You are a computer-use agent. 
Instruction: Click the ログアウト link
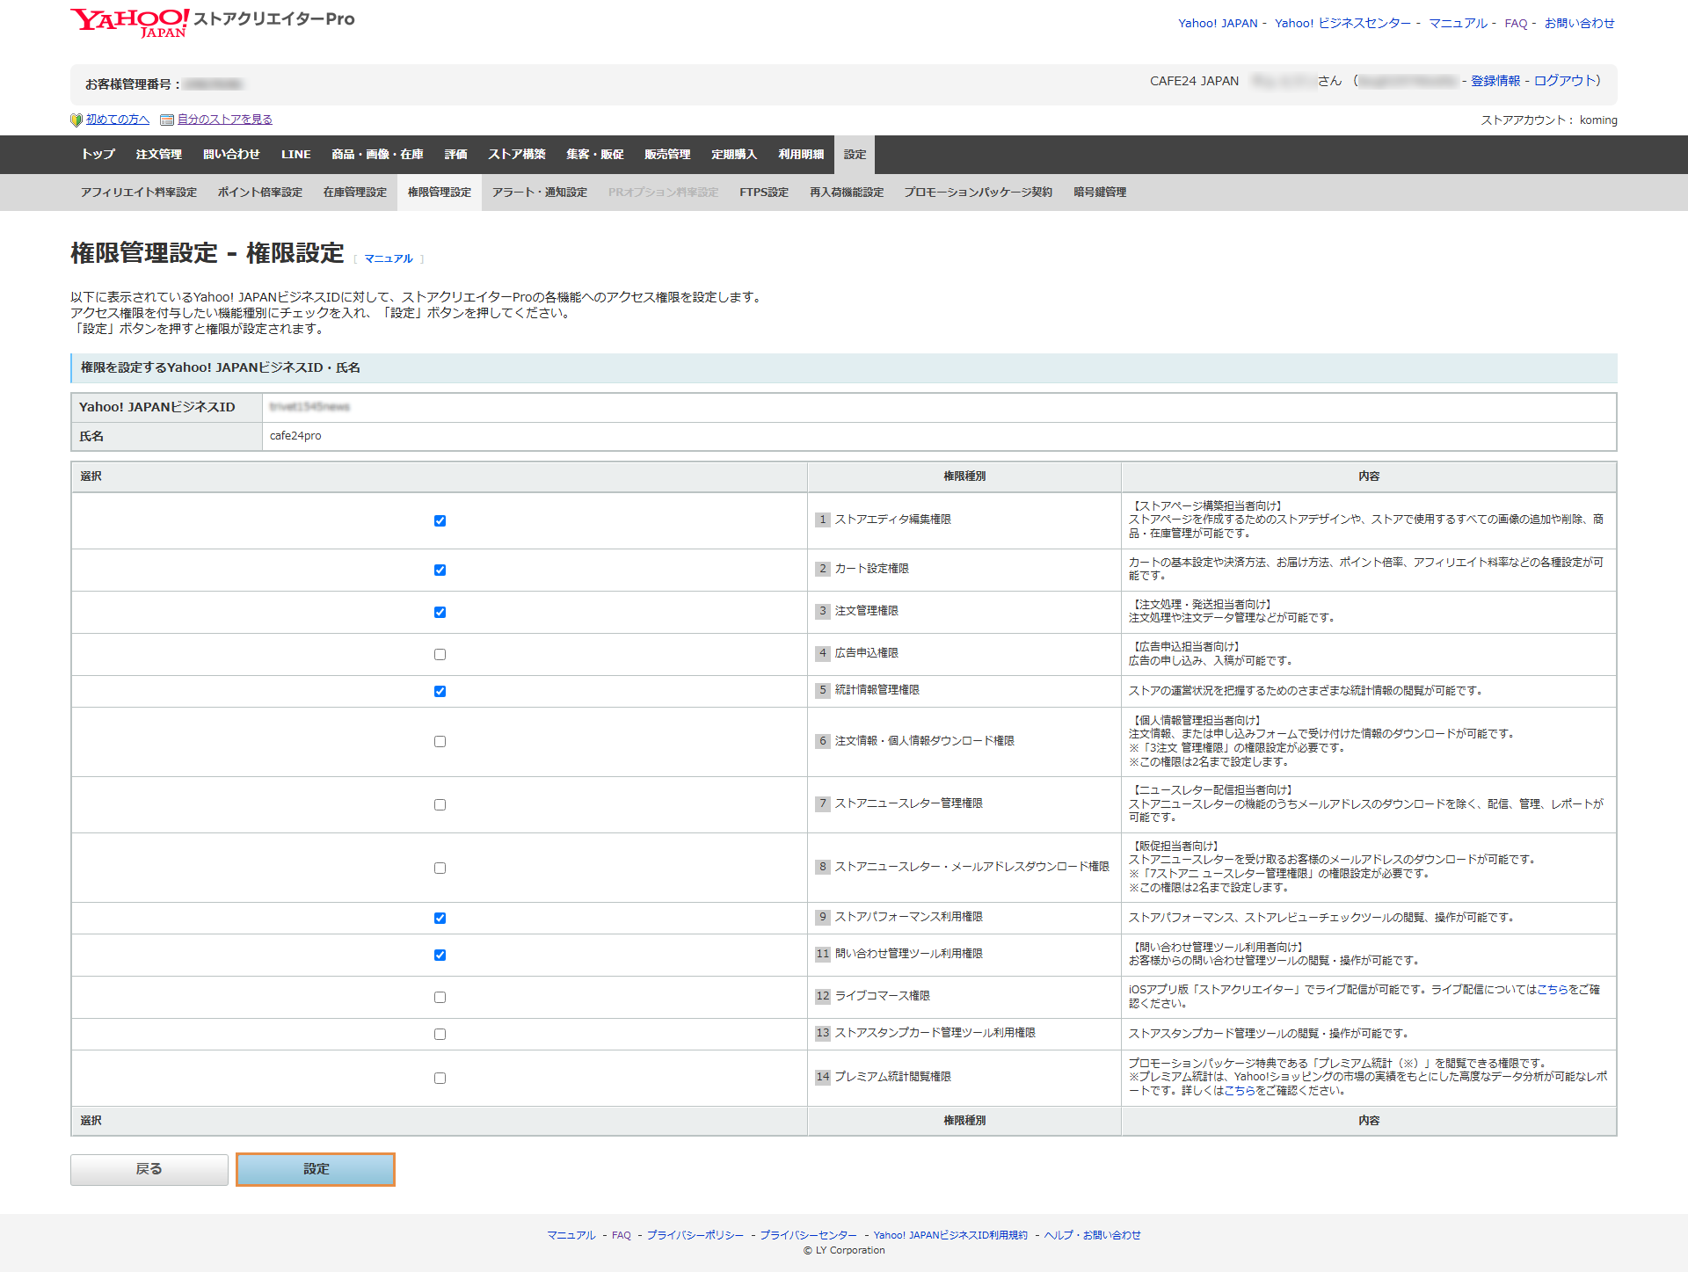(1563, 81)
